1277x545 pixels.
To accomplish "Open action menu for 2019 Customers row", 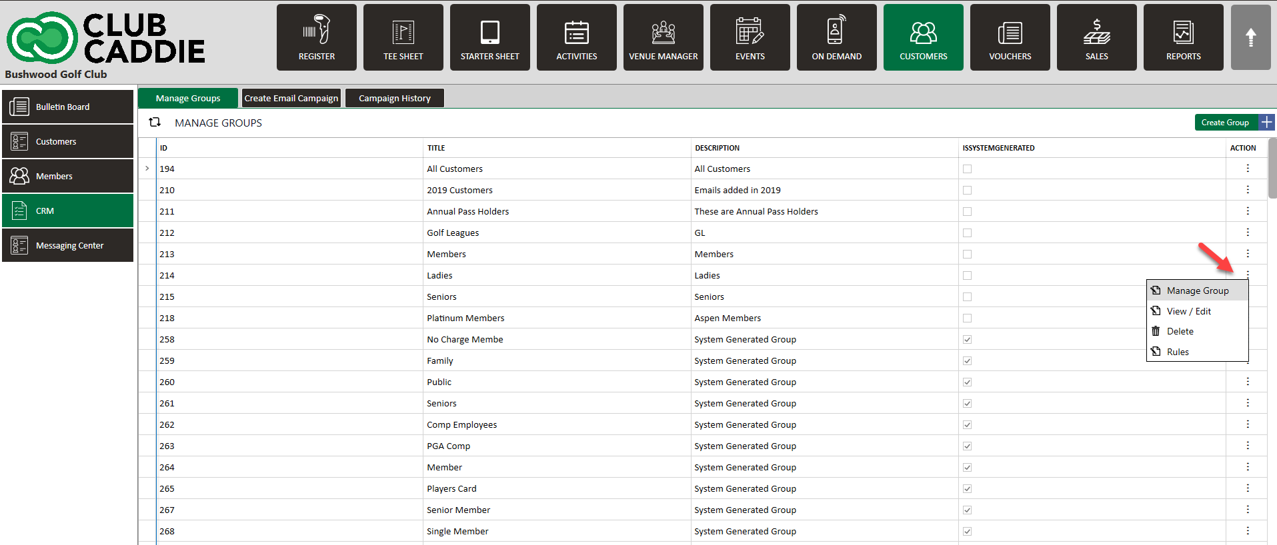I will coord(1247,190).
